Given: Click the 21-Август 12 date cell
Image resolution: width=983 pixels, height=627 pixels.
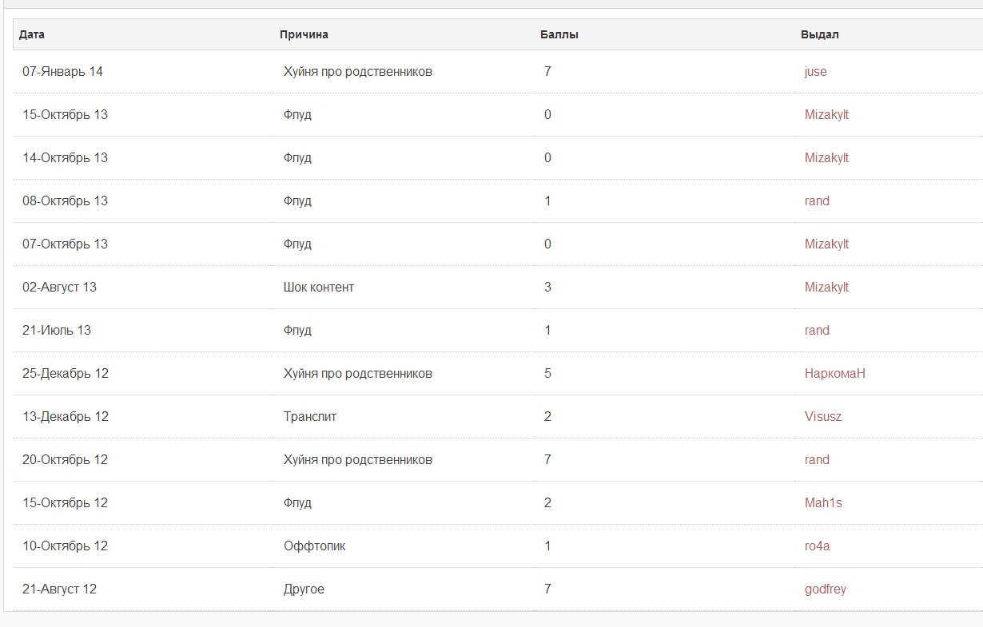Looking at the screenshot, I should [x=59, y=589].
